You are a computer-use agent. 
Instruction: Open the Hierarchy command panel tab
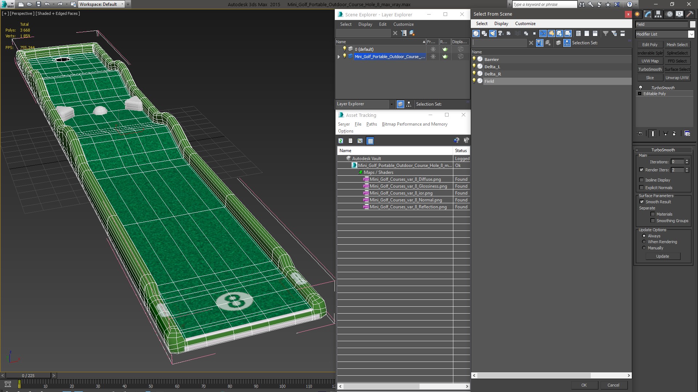658,14
